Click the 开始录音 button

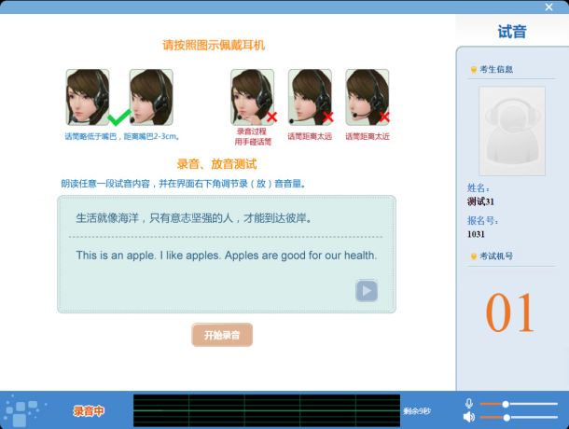[x=222, y=335]
